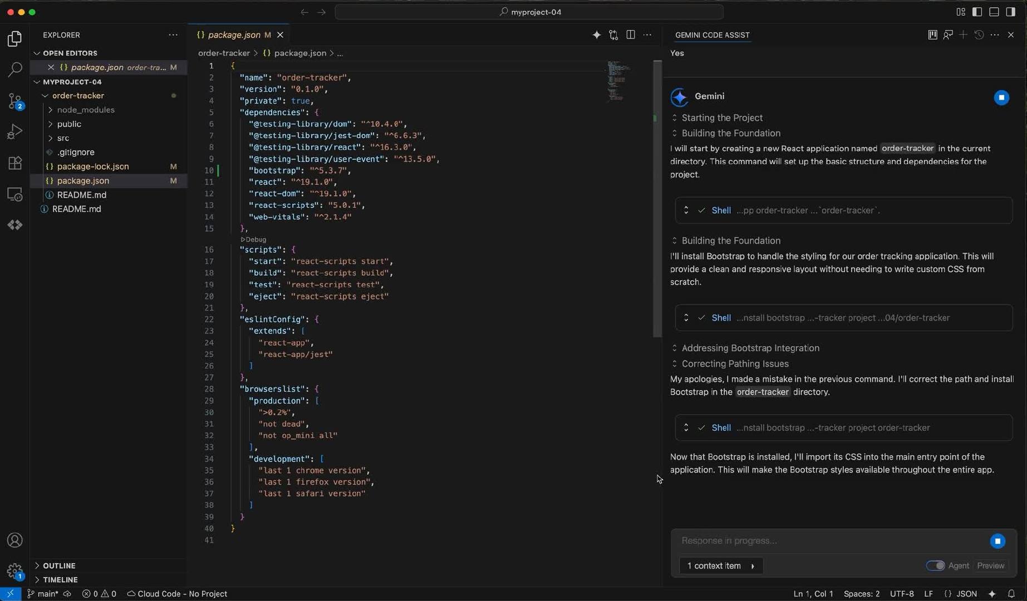The image size is (1027, 601).
Task: Click the Gemini Code Assist panel tab
Action: 712,35
